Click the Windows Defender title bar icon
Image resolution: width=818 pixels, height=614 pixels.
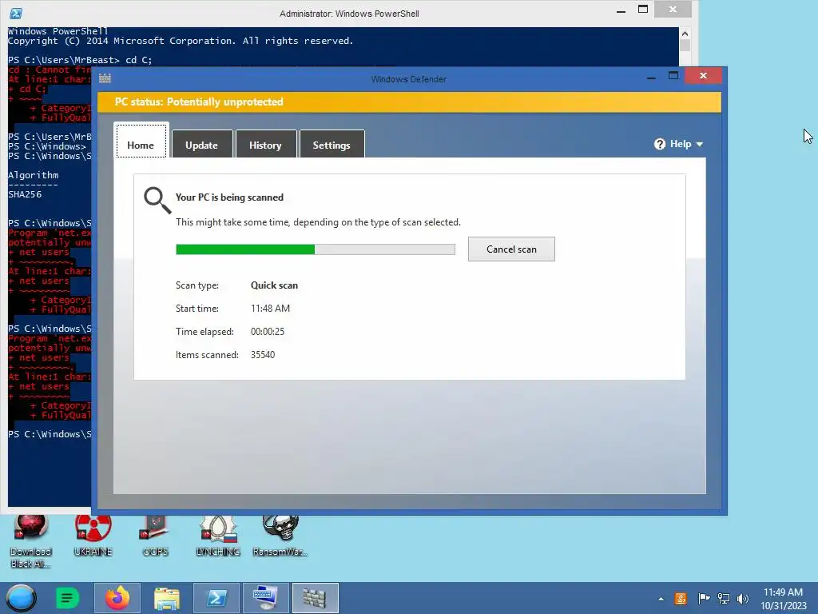tap(105, 78)
